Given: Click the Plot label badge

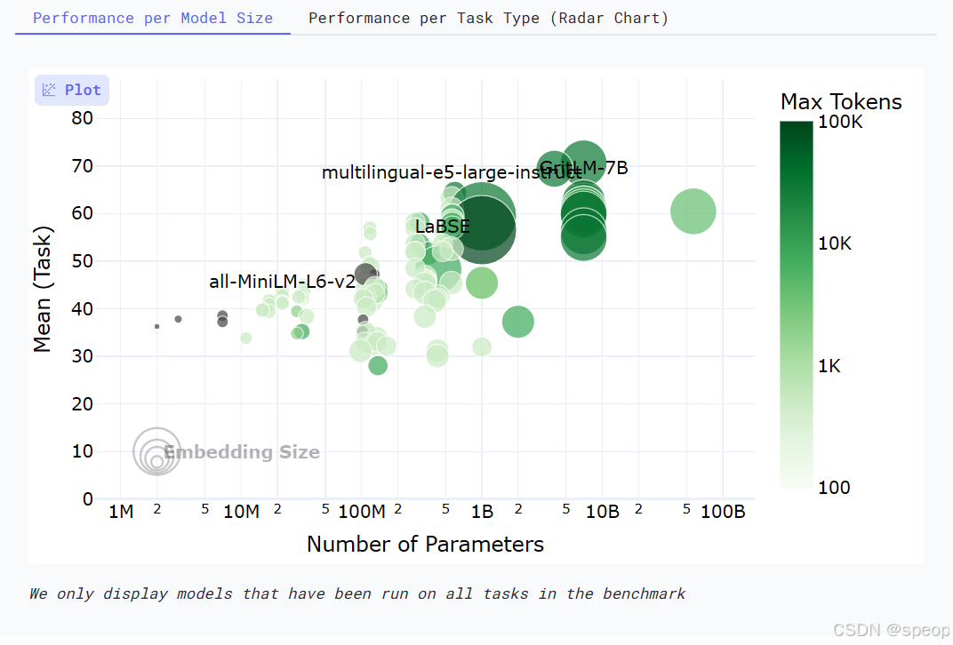Looking at the screenshot, I should (x=72, y=90).
